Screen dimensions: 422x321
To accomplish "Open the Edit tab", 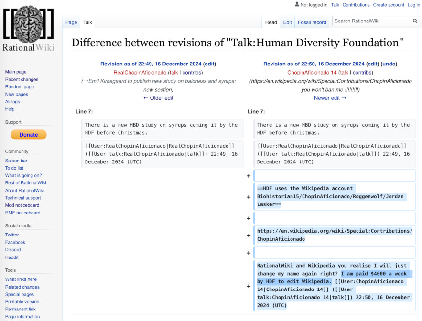I will pos(287,22).
